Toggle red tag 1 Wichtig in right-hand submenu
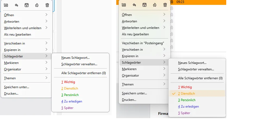Screen dimensions: 264x120 (x=197, y=87)
